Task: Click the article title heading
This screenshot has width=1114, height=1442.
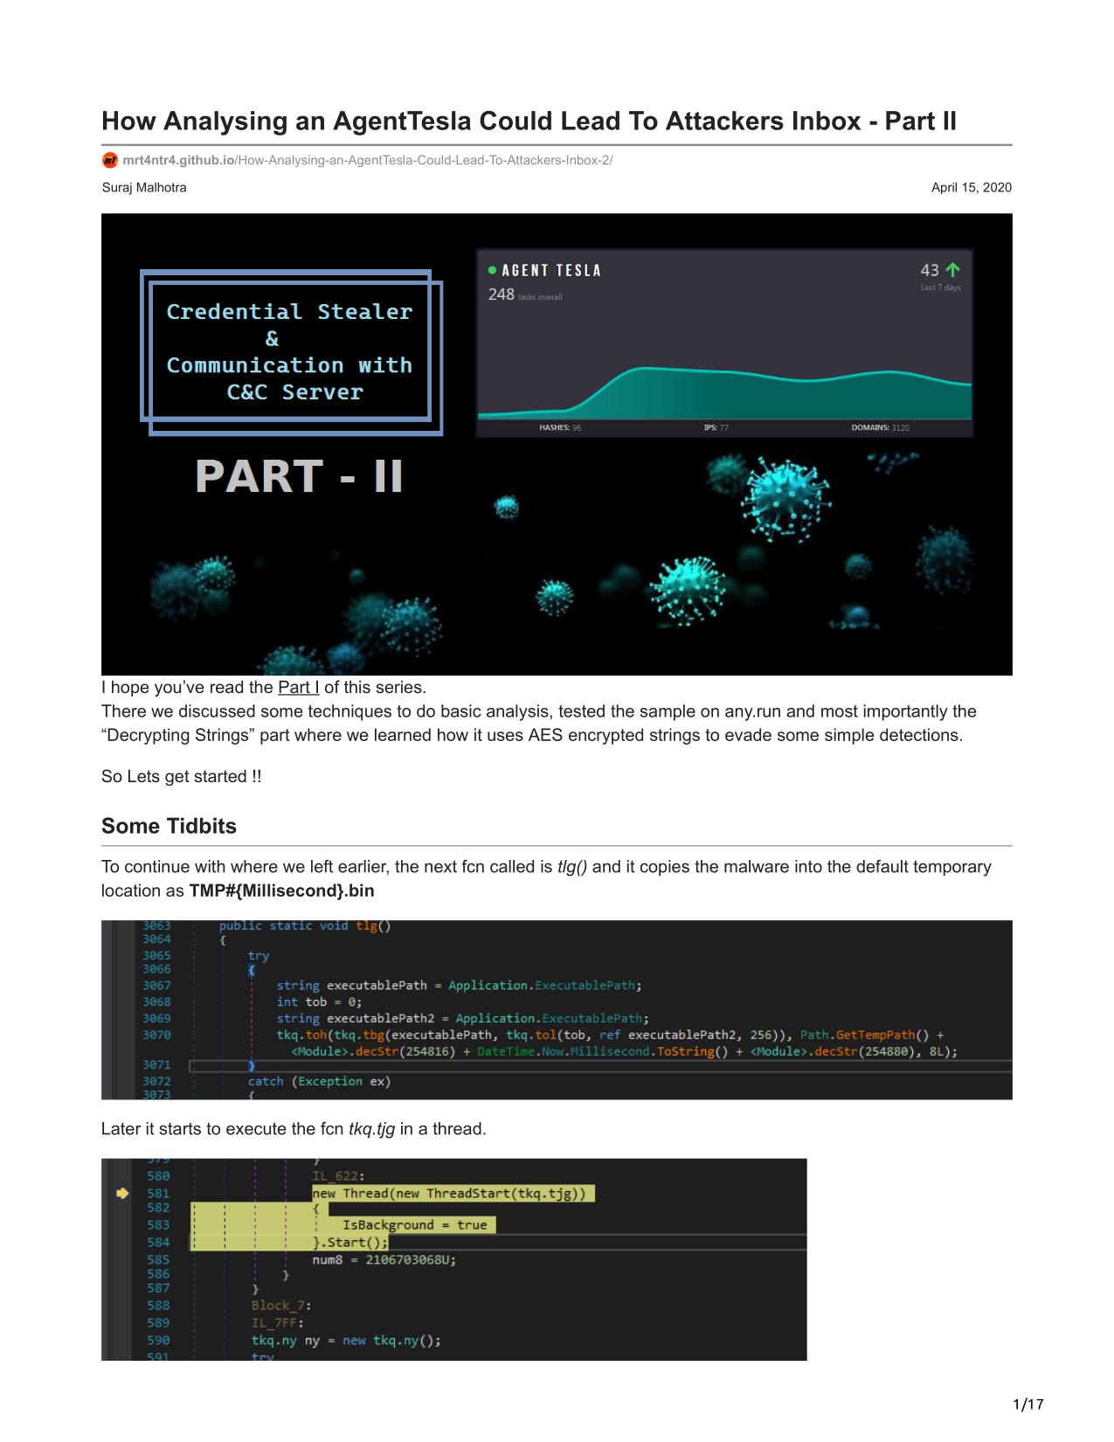Action: 529,121
